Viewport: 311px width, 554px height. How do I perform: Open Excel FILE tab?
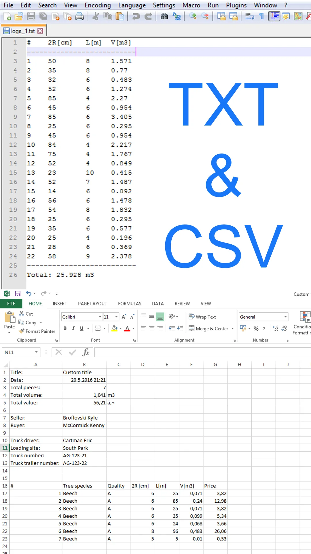[x=11, y=304]
